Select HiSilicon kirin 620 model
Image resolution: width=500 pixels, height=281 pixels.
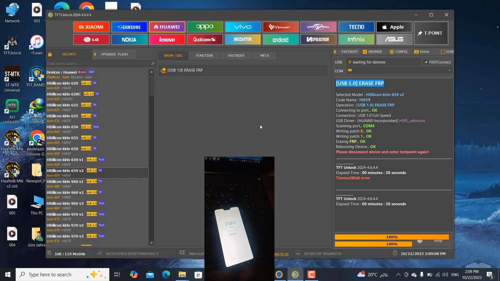[x=97, y=86]
